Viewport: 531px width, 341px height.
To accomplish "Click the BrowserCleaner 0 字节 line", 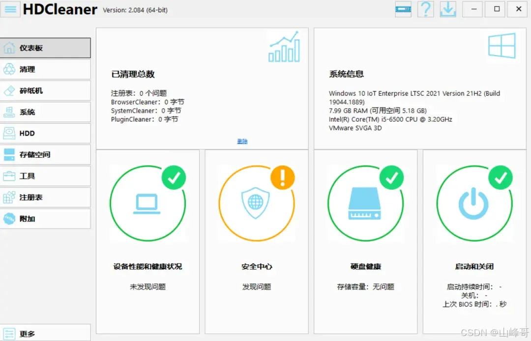I will pyautogui.click(x=147, y=102).
